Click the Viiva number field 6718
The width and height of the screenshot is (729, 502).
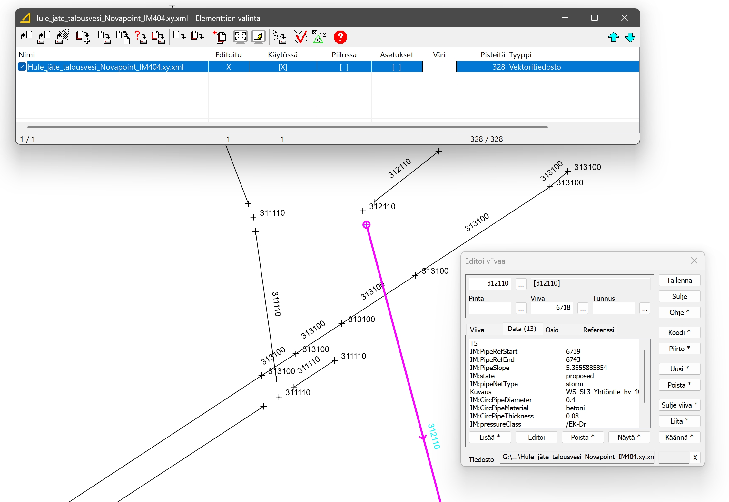(x=552, y=308)
